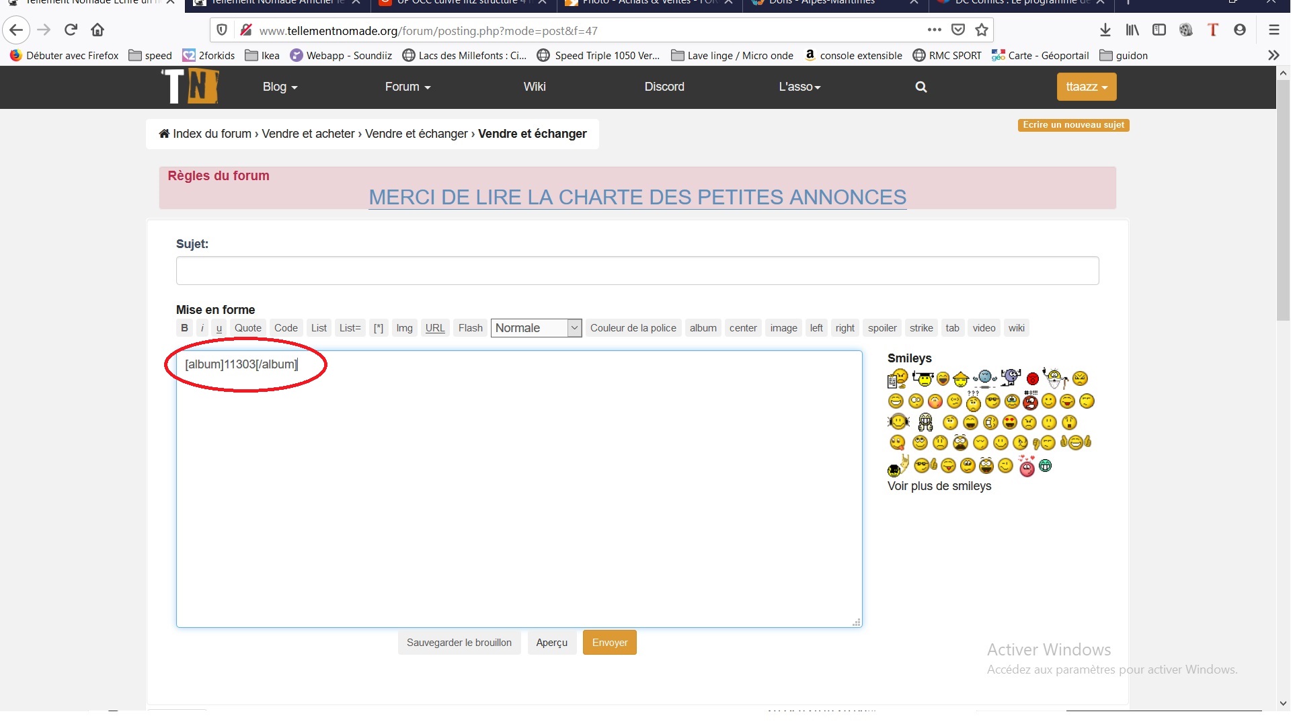1291x726 pixels.
Task: Open the Wiki menu item
Action: pos(534,87)
